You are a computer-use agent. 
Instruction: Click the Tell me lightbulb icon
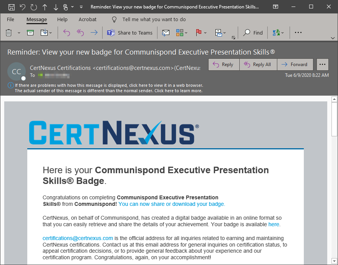[114, 20]
